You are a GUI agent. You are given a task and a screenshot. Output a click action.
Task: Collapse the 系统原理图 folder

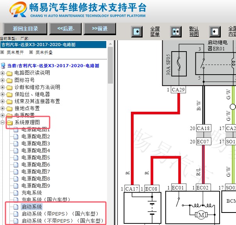point(2,123)
